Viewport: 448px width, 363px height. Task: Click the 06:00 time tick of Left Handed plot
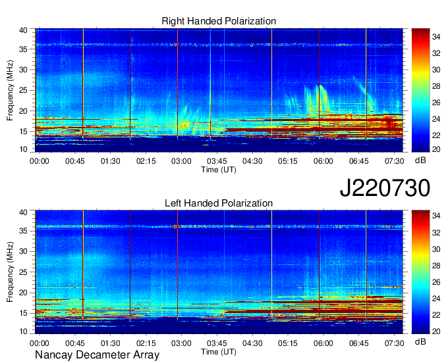[x=323, y=343]
